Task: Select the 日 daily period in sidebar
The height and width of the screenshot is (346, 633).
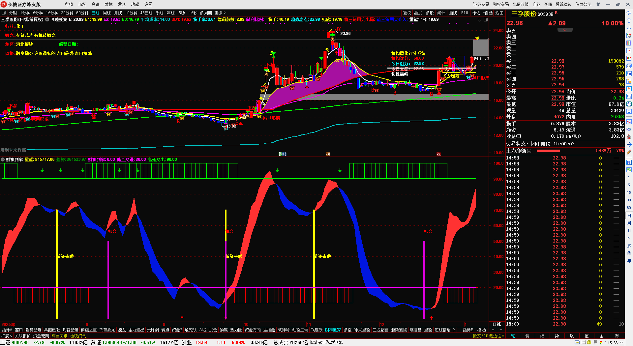Action: point(629,216)
